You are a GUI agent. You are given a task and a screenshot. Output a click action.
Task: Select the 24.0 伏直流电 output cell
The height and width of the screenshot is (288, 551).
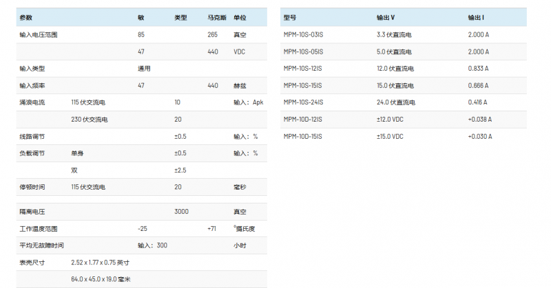click(394, 102)
